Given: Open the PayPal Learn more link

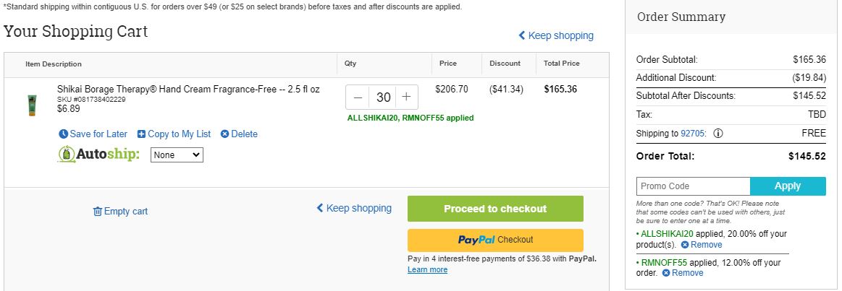Looking at the screenshot, I should 427,269.
